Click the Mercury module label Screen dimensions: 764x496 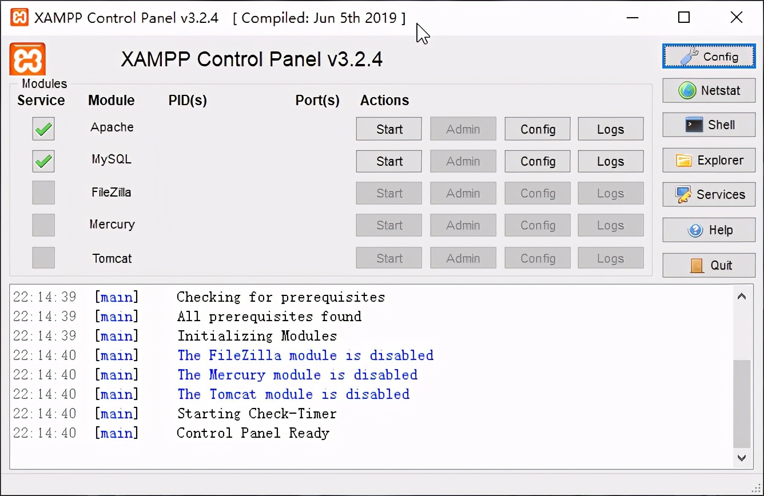point(112,224)
